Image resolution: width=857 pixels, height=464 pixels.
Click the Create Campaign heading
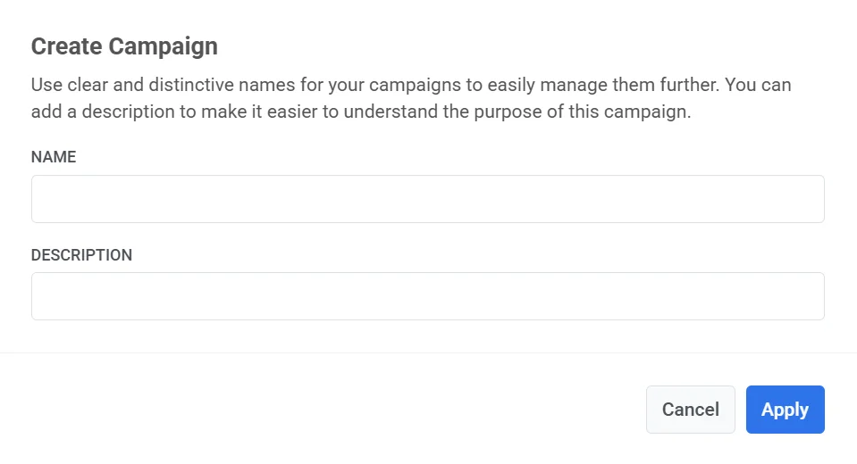click(124, 46)
